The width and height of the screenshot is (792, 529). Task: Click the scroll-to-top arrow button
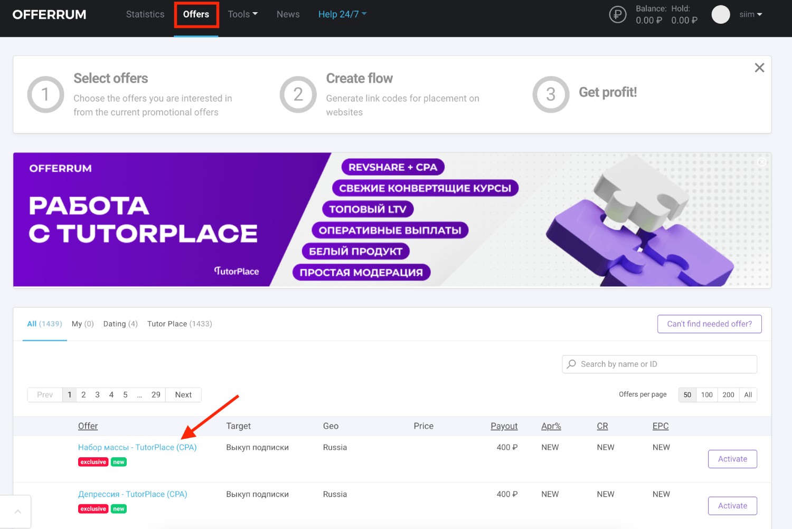coord(17,511)
